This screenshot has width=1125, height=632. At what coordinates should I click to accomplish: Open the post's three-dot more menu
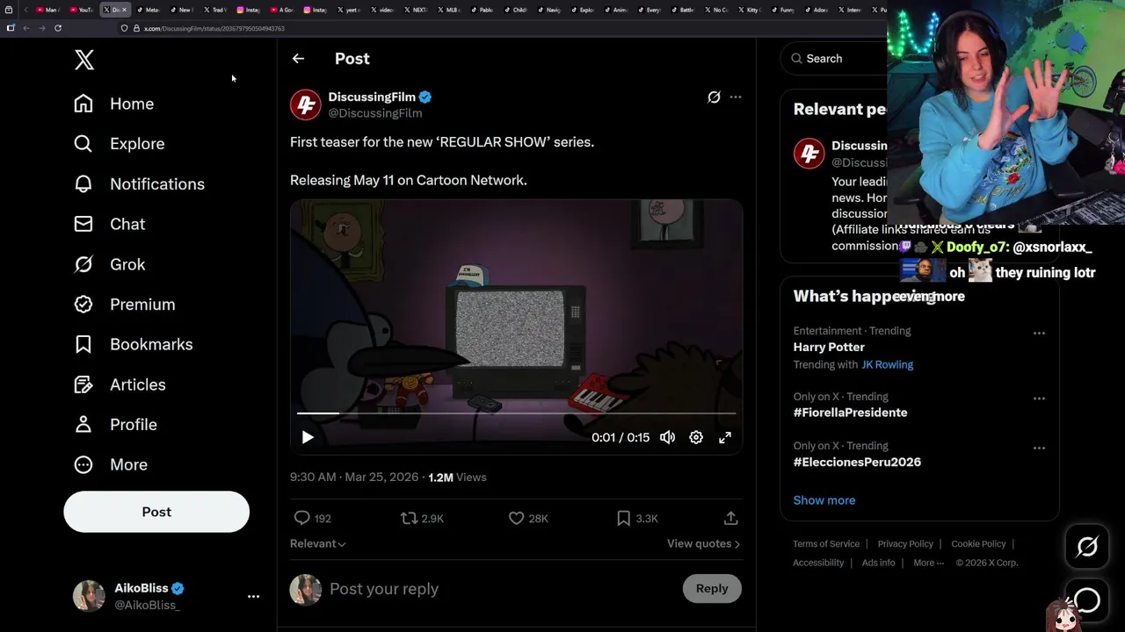736,97
